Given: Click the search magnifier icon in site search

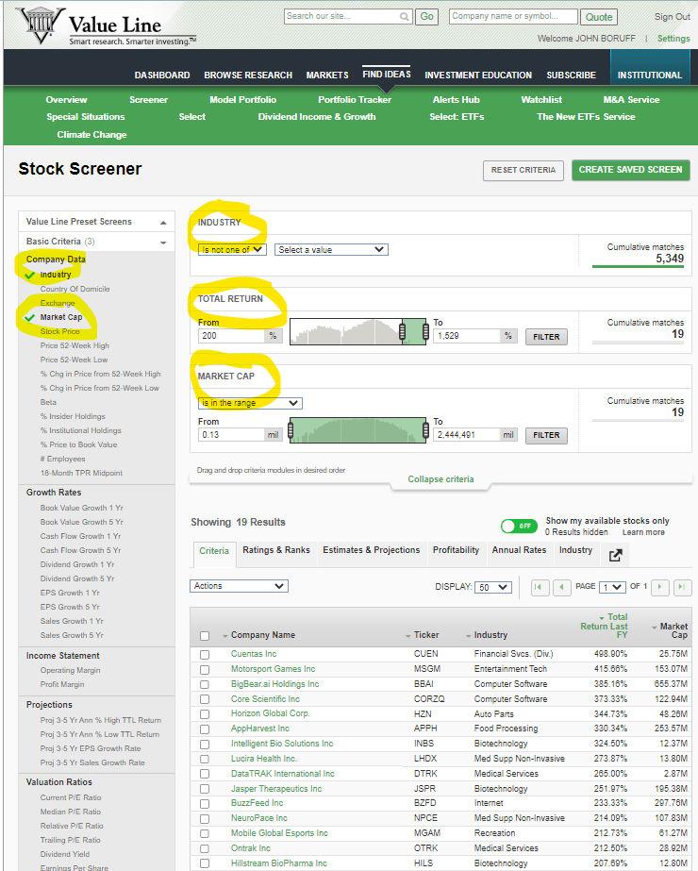Looking at the screenshot, I should (405, 17).
